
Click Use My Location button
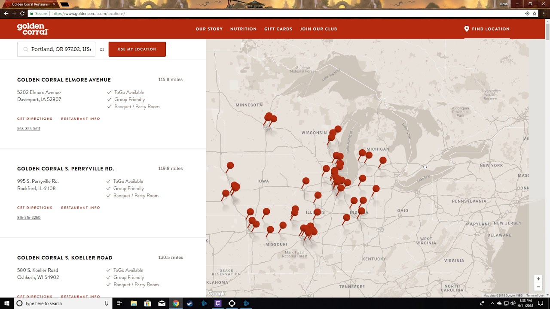[x=137, y=49]
